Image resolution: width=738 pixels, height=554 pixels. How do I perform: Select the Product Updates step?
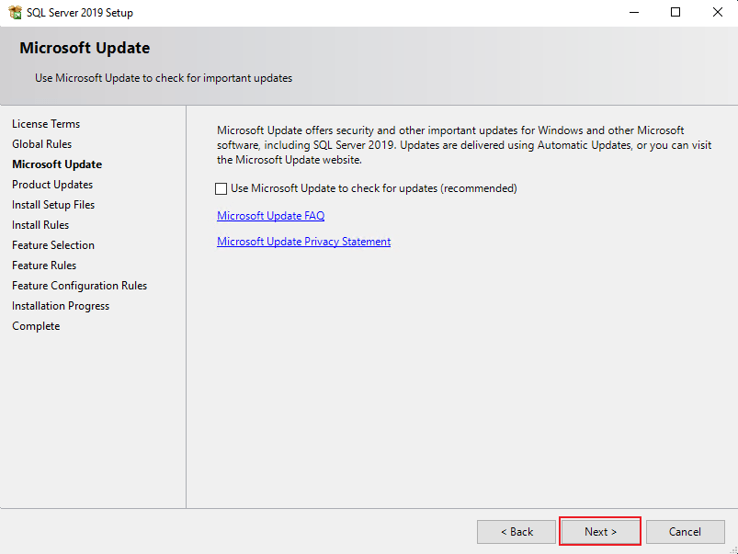tap(51, 184)
